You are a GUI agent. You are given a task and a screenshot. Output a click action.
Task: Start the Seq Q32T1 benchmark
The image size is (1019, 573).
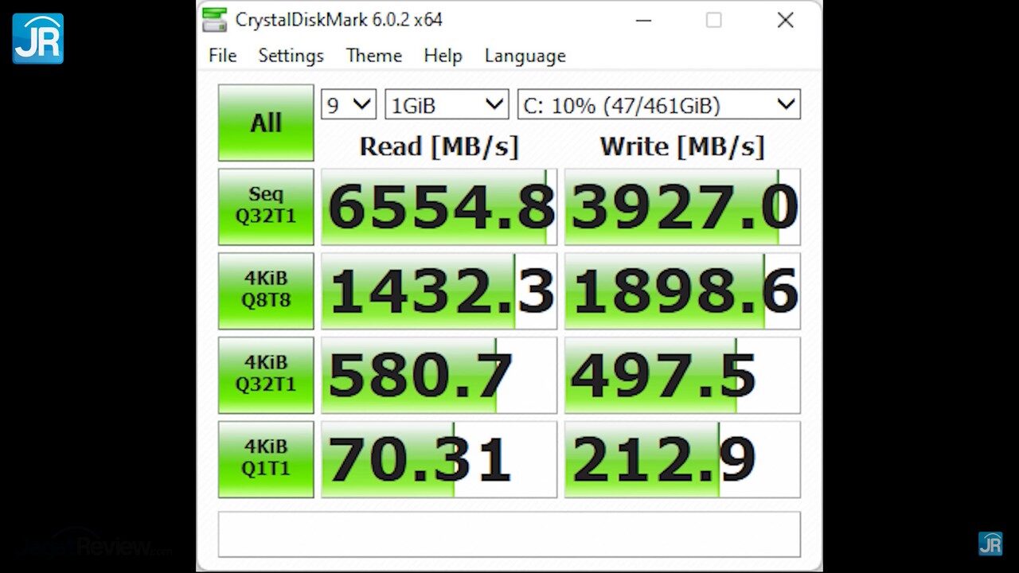pos(265,205)
